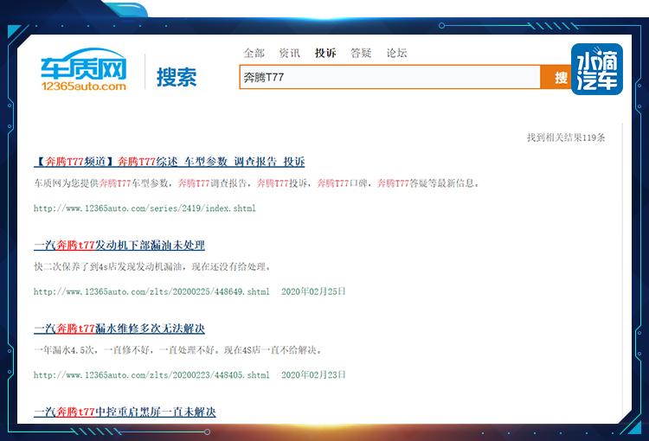Click the date 2020年02月23日

click(x=313, y=374)
